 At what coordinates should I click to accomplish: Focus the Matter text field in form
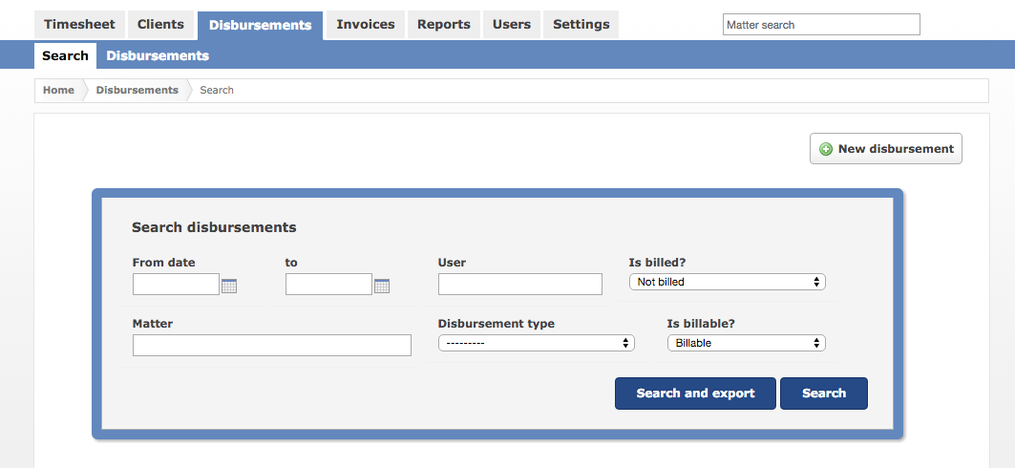tap(272, 345)
